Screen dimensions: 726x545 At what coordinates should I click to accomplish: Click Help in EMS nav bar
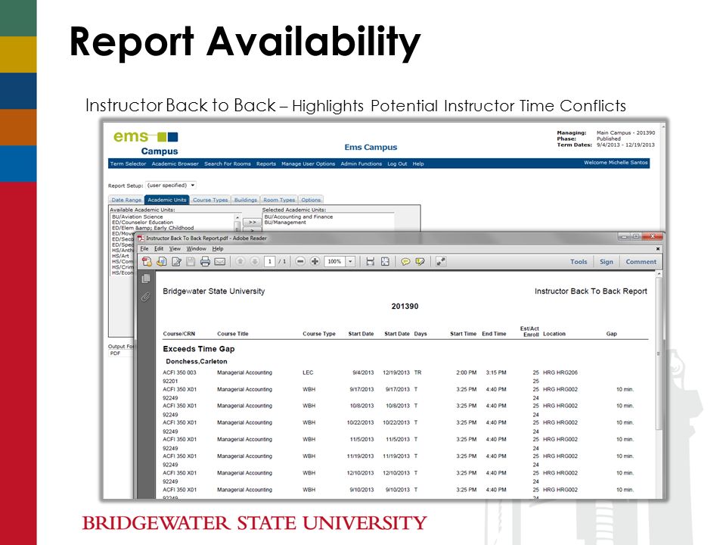click(418, 163)
